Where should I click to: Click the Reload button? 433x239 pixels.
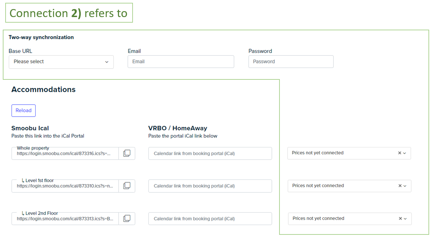point(23,110)
